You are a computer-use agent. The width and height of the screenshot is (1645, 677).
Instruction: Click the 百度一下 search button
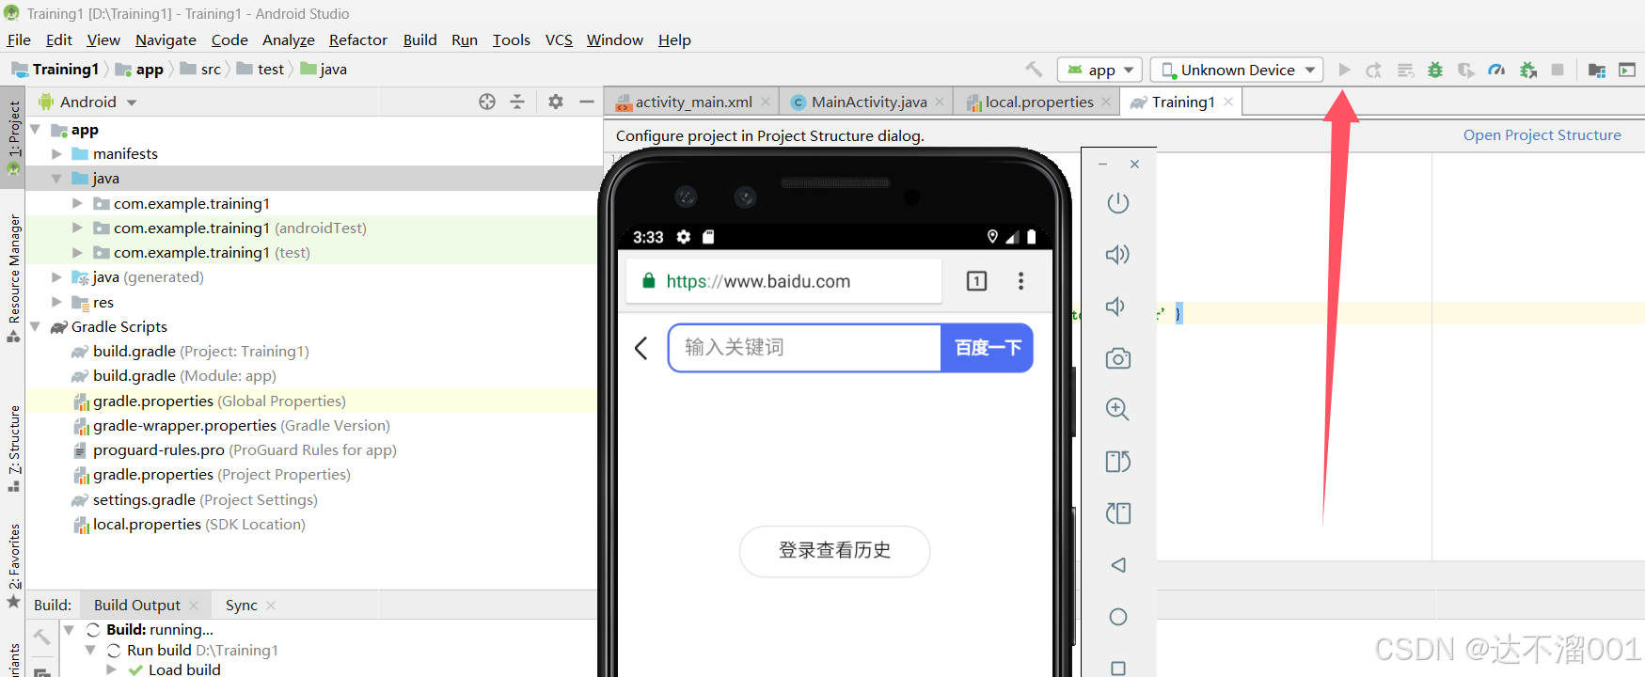point(988,348)
